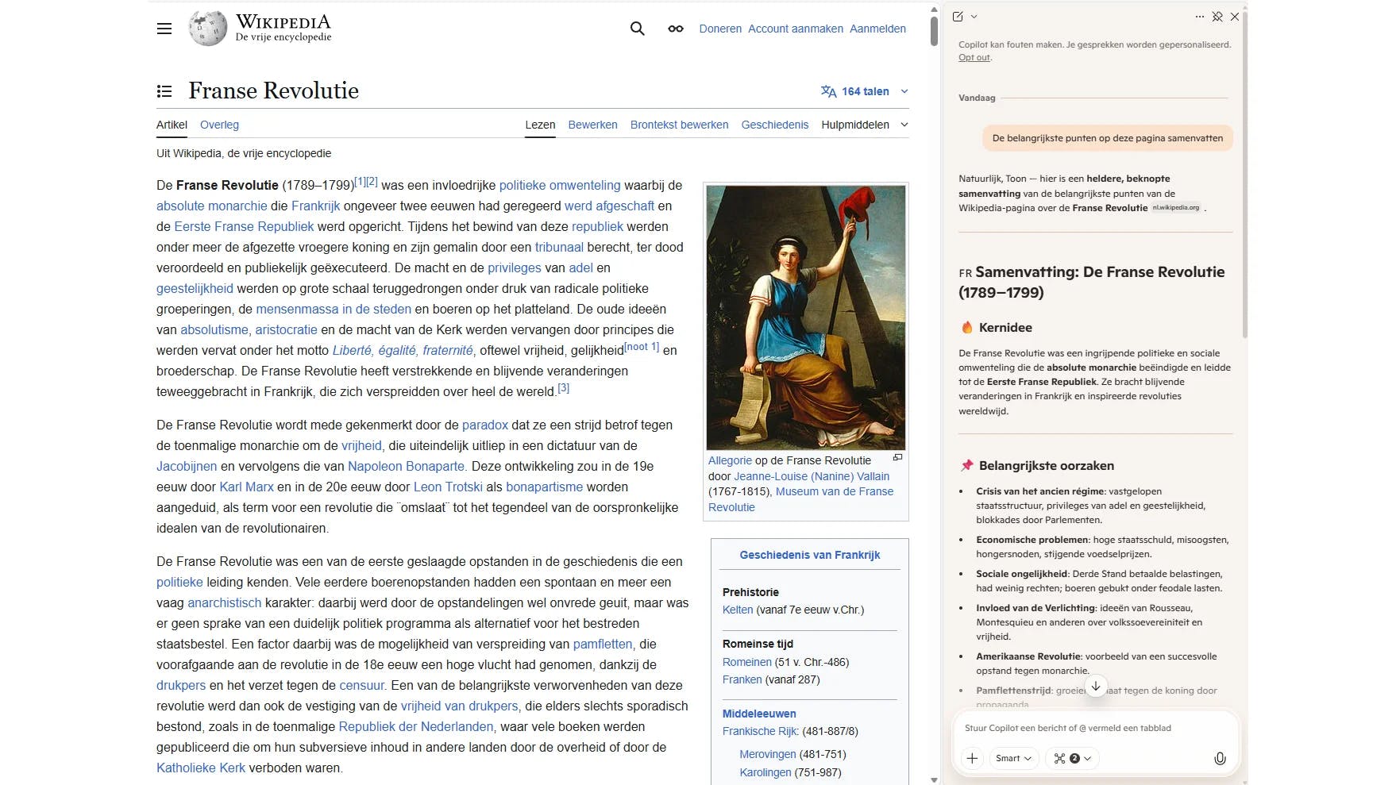The image size is (1396, 785).
Task: Follow the pamfletten link
Action: 603,644
